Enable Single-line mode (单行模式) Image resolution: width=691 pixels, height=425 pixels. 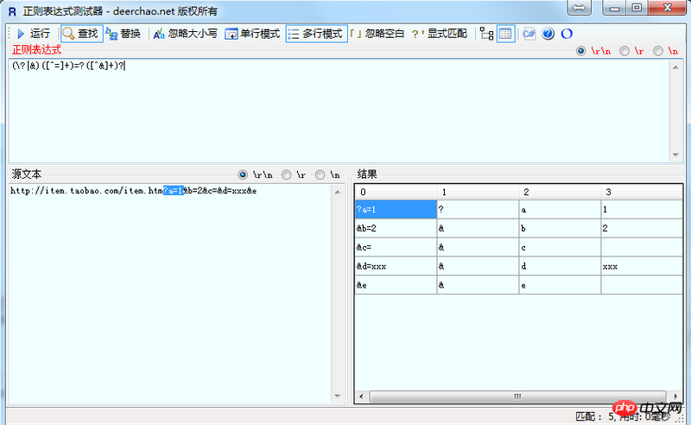click(253, 34)
